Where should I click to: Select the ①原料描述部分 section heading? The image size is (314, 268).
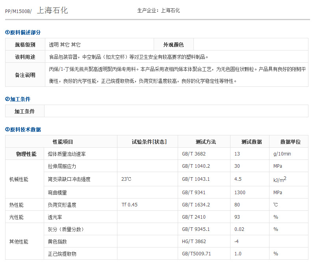23,32
